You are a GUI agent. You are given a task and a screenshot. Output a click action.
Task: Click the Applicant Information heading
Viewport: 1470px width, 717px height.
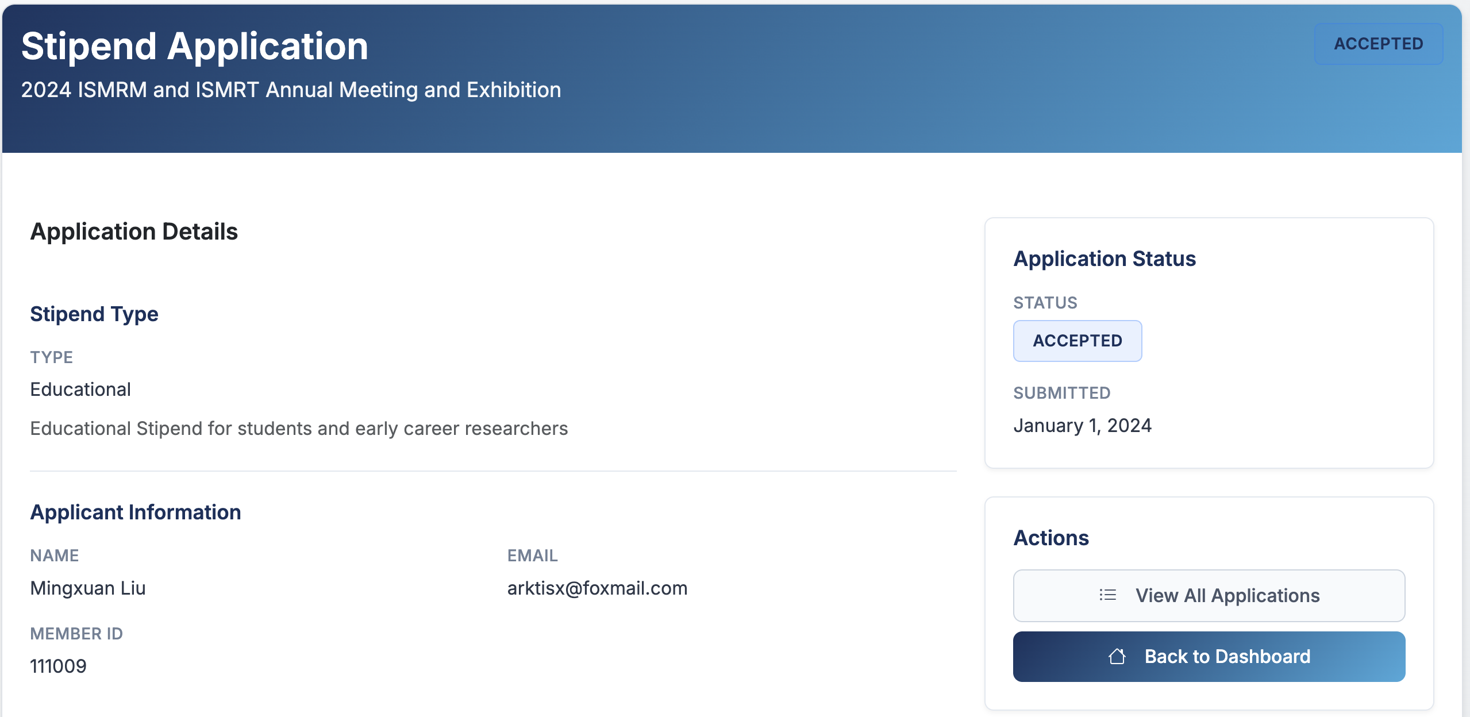[x=136, y=512]
